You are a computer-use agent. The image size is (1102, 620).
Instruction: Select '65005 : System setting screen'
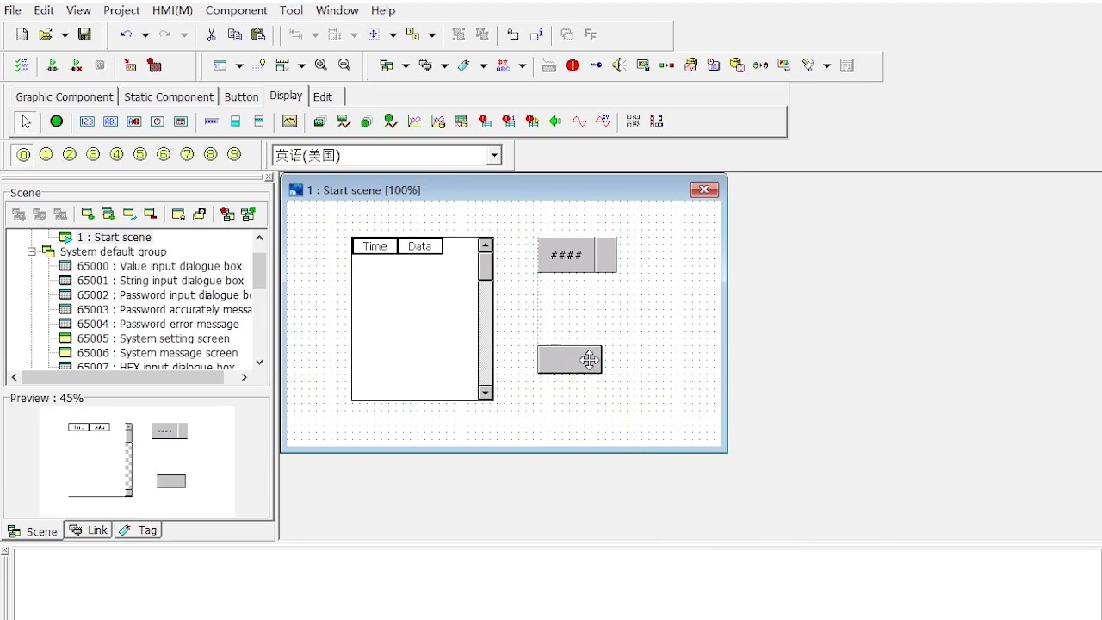coord(153,338)
